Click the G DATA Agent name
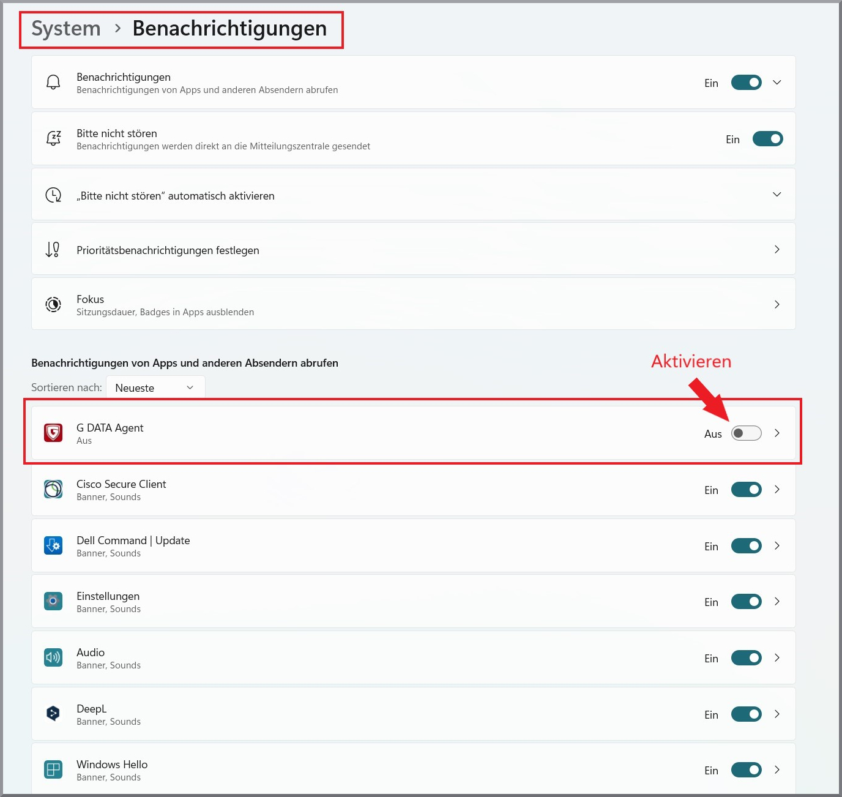842x797 pixels. point(110,428)
